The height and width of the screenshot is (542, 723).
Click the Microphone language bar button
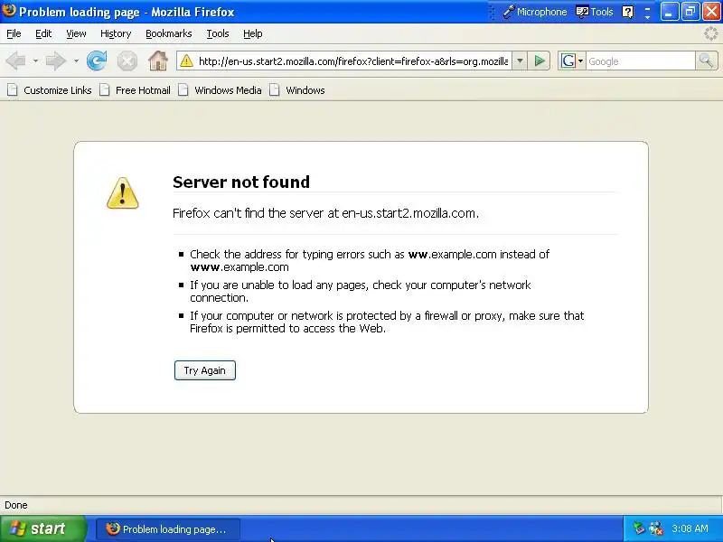click(x=535, y=12)
